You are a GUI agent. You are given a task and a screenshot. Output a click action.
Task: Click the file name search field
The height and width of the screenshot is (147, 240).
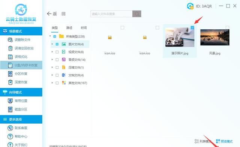[111, 14]
